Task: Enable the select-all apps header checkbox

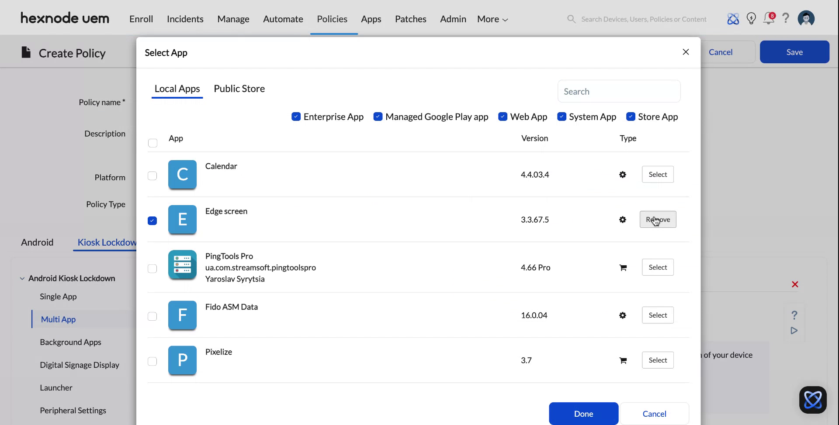Action: pos(152,143)
